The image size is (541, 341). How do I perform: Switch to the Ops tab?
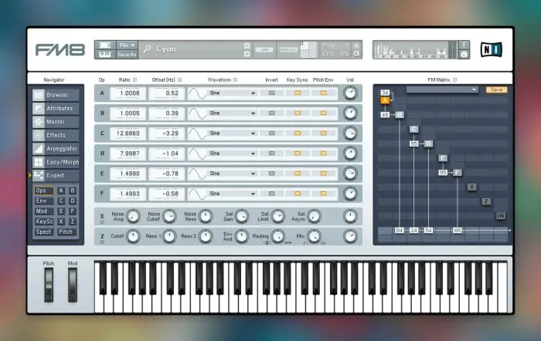tap(44, 191)
